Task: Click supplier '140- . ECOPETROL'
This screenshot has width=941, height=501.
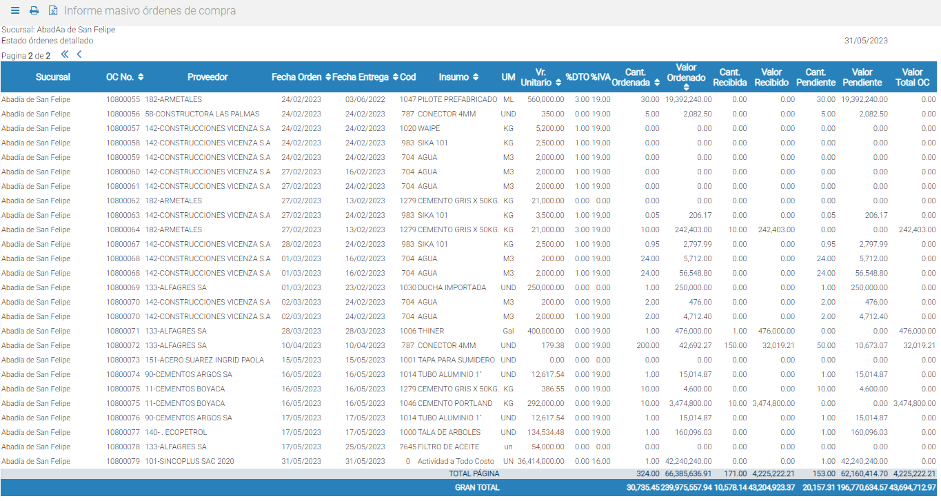Action: tap(176, 432)
